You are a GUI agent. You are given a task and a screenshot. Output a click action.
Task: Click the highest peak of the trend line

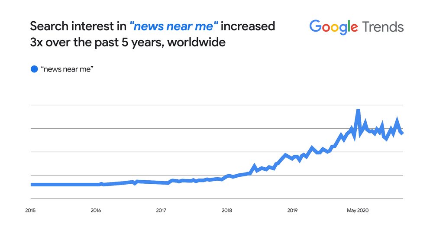point(358,111)
